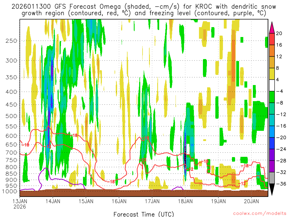This screenshot has height=217, width=289.
Task: Select the 20JAN date label
Action: (251, 201)
